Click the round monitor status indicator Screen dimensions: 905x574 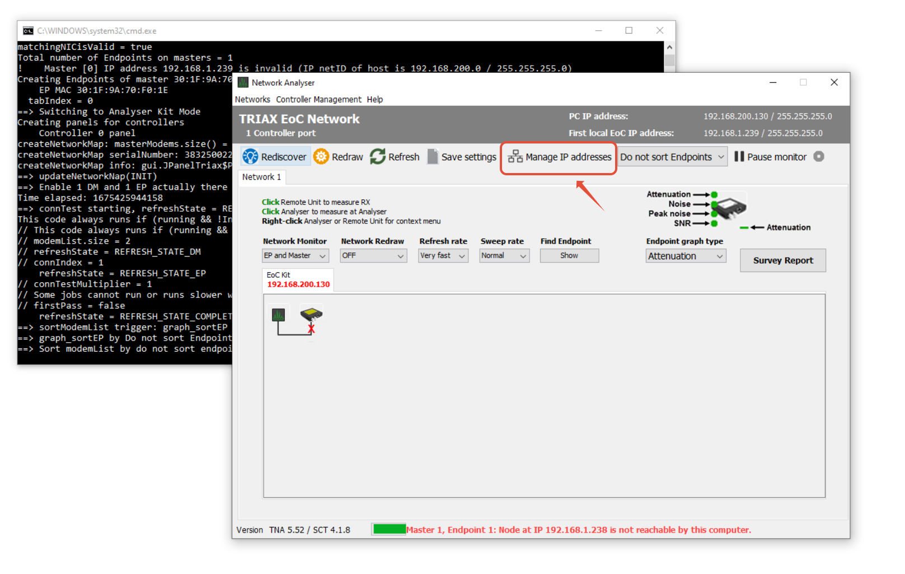coord(819,156)
